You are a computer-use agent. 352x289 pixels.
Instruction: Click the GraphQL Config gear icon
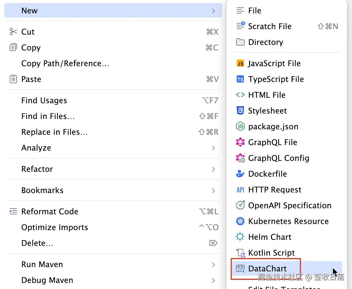[240, 158]
